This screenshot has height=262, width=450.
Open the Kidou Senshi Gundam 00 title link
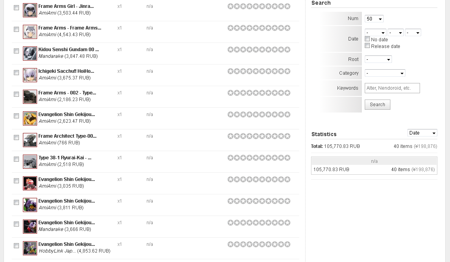coord(68,50)
